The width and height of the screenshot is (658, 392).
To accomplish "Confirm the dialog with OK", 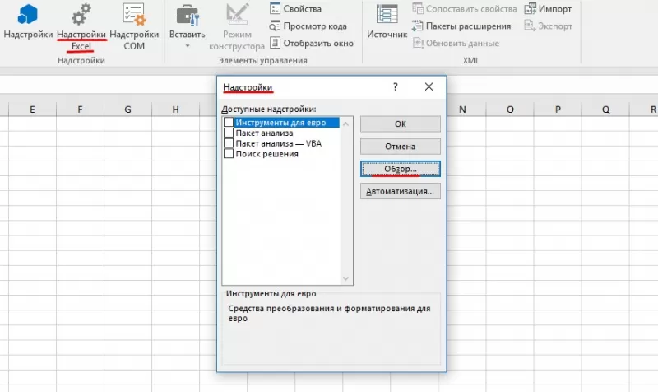I will pyautogui.click(x=401, y=124).
